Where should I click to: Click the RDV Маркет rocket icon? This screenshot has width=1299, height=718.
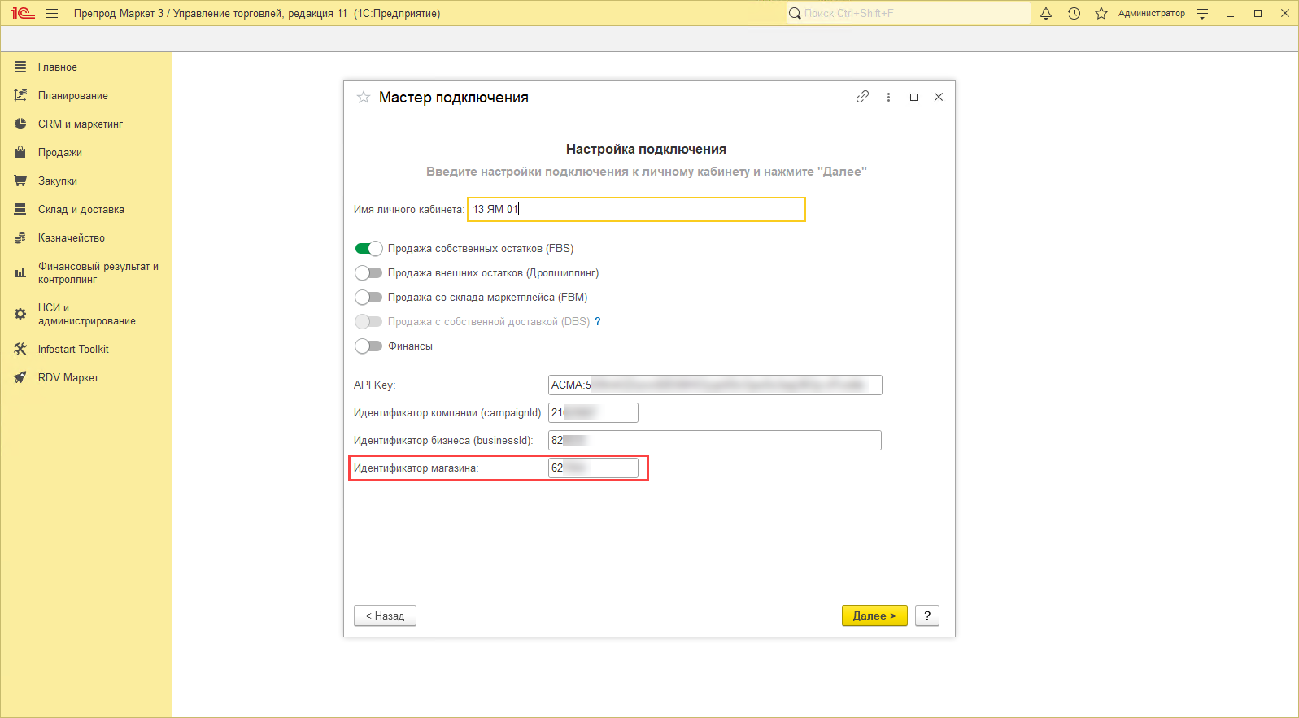coord(20,377)
